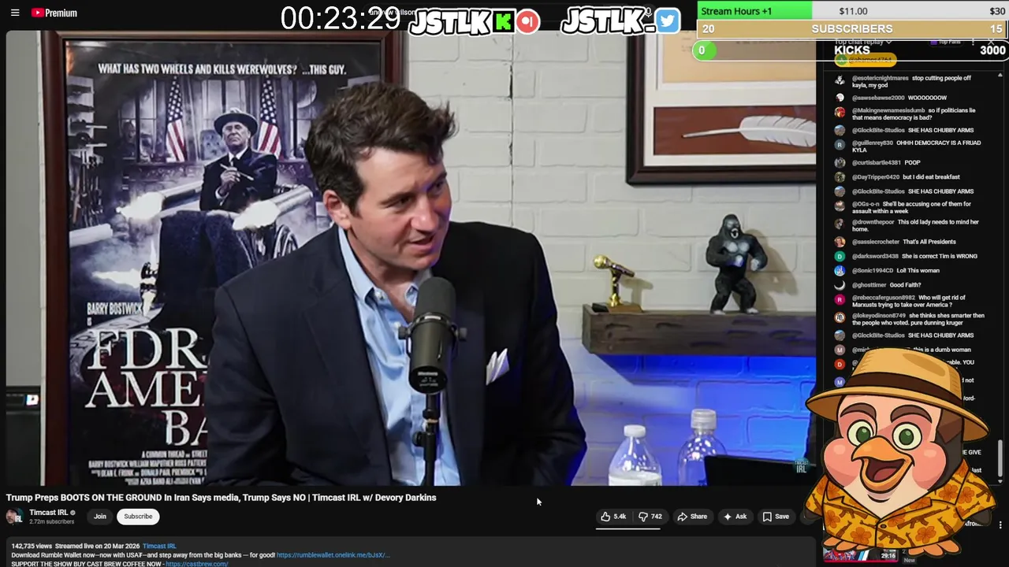
Task: Click 'That's All Presidents' chat message
Action: pos(929,242)
